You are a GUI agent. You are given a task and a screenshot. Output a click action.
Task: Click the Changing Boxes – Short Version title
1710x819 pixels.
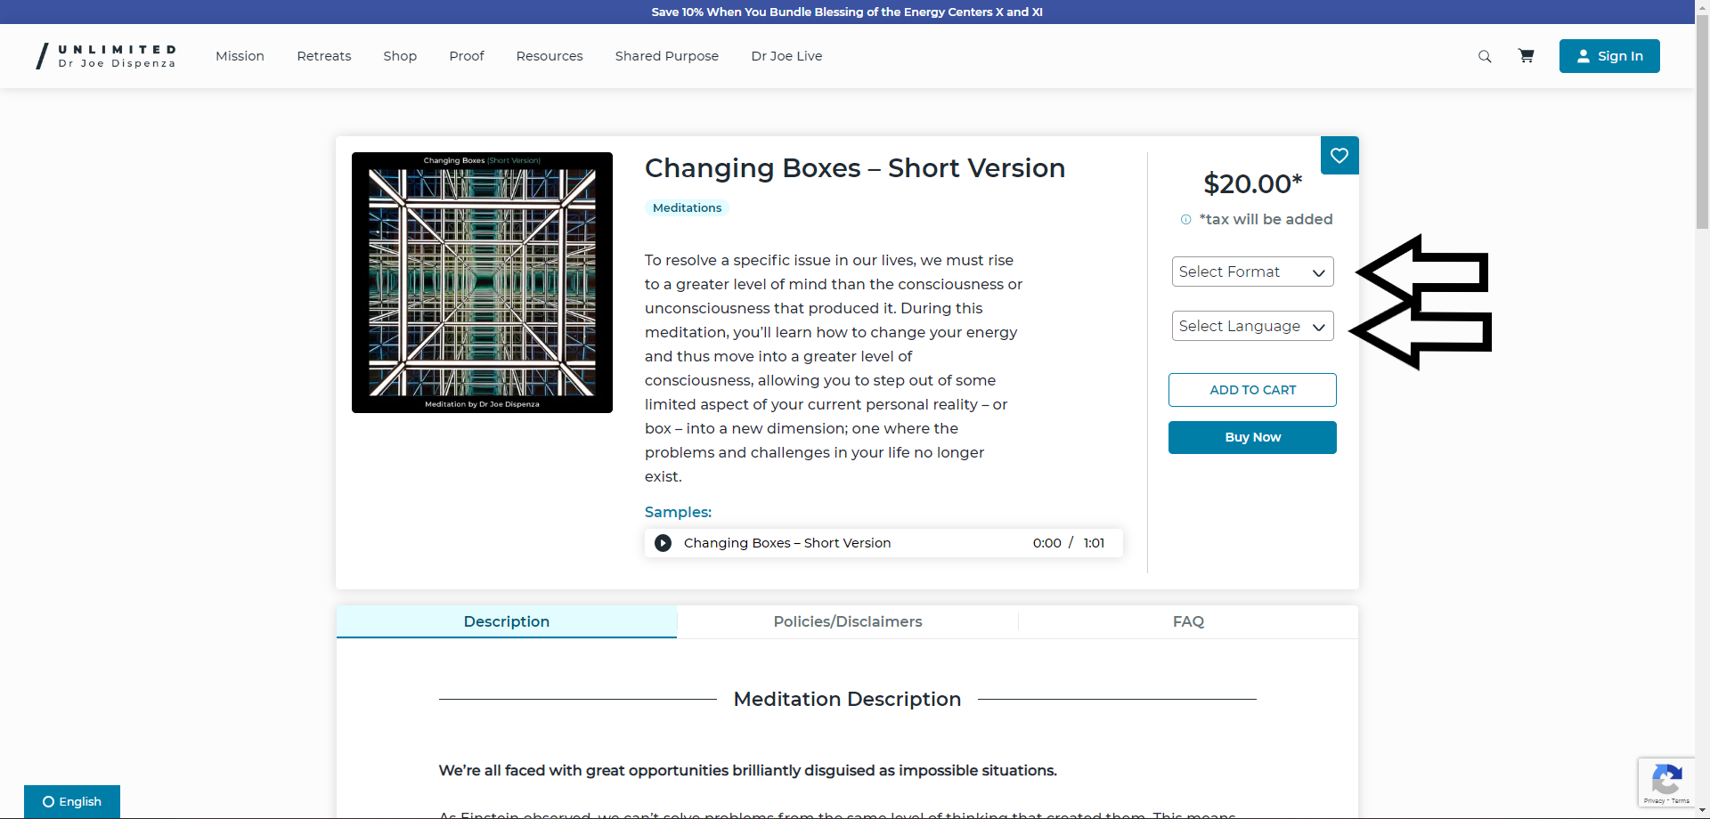tap(855, 168)
